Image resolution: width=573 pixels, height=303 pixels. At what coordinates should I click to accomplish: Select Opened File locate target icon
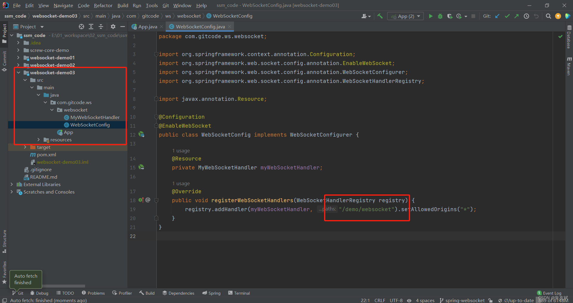click(x=81, y=27)
